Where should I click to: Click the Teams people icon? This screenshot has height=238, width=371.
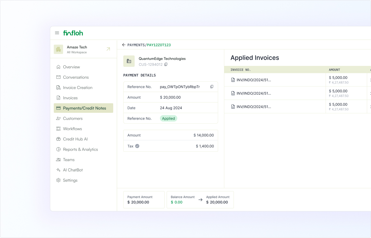coord(58,160)
